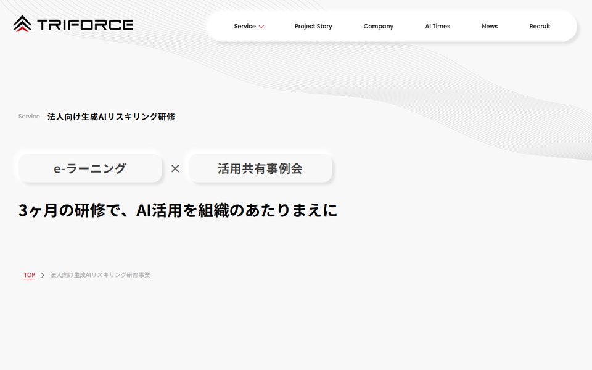Open the Project Story page
Screen dimensions: 592x370
coord(313,26)
